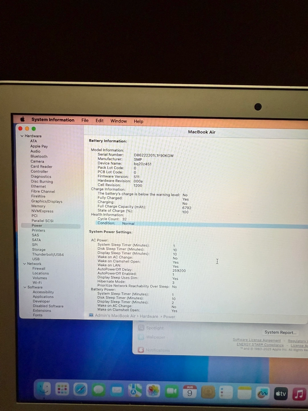The width and height of the screenshot is (308, 411).
Task: Collapse the Hardware section
Action: pyautogui.click(x=22, y=136)
